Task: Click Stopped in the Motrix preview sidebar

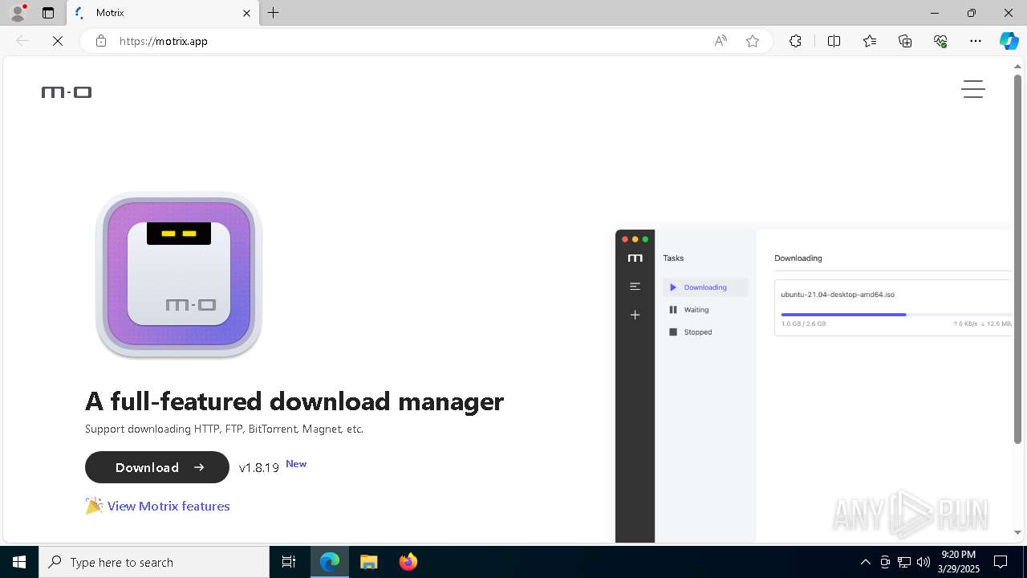Action: point(698,332)
